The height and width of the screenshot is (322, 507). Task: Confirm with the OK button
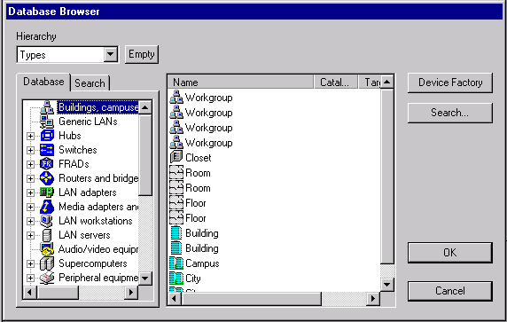450,253
